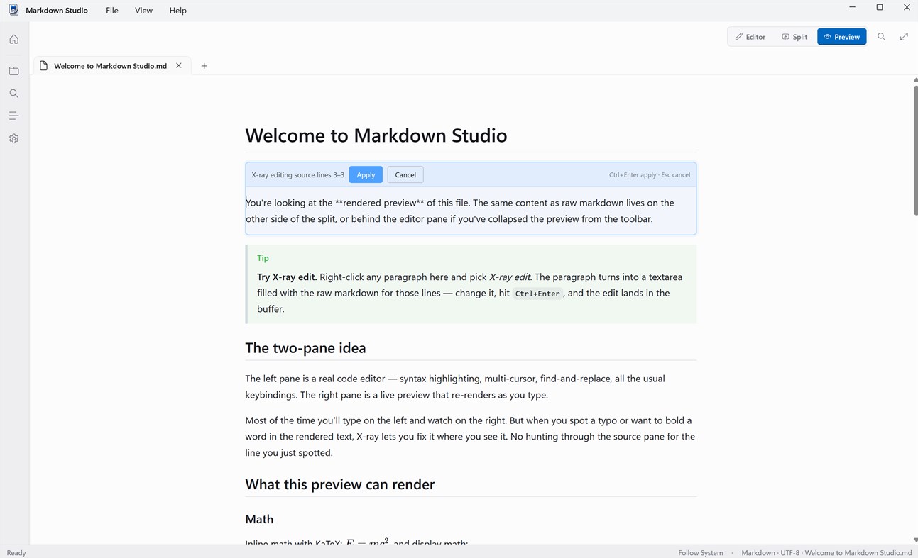Screen dimensions: 918x558
Task: Click the paragraph starting 'Most of the time'
Action: [x=471, y=437]
